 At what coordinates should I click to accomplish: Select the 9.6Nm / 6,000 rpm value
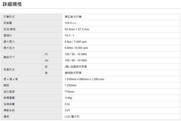coord(76,48)
